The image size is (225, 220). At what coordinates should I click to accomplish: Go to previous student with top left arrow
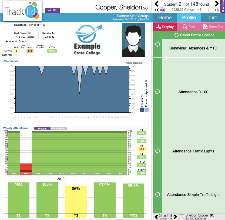[x=157, y=4]
